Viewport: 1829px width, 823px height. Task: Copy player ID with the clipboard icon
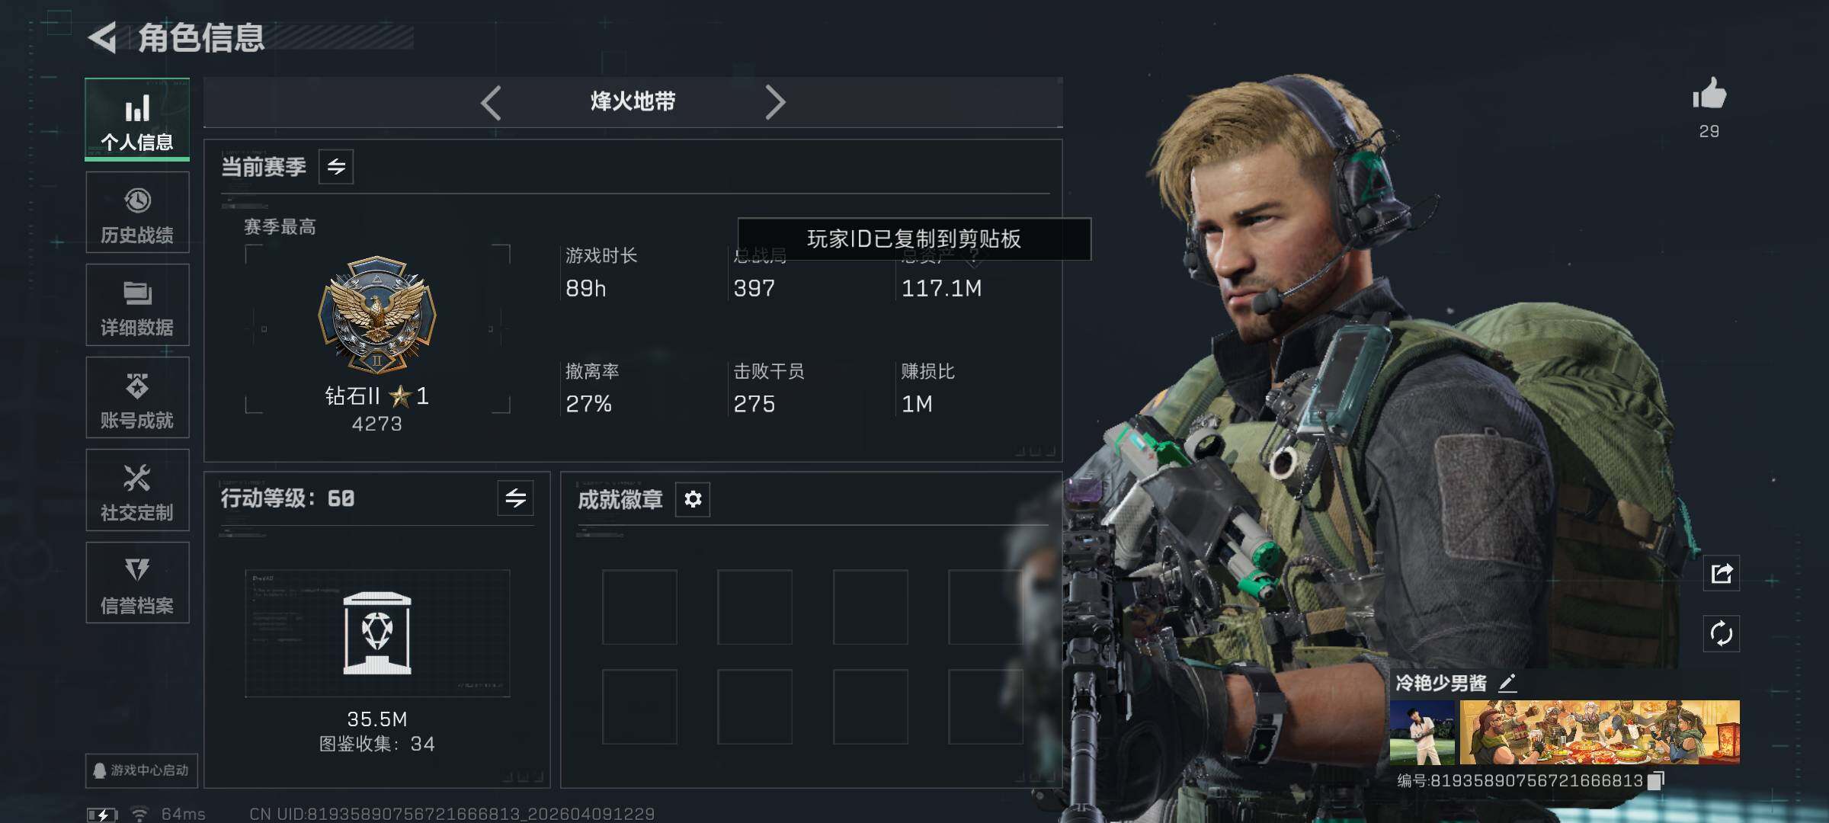pos(1656,781)
